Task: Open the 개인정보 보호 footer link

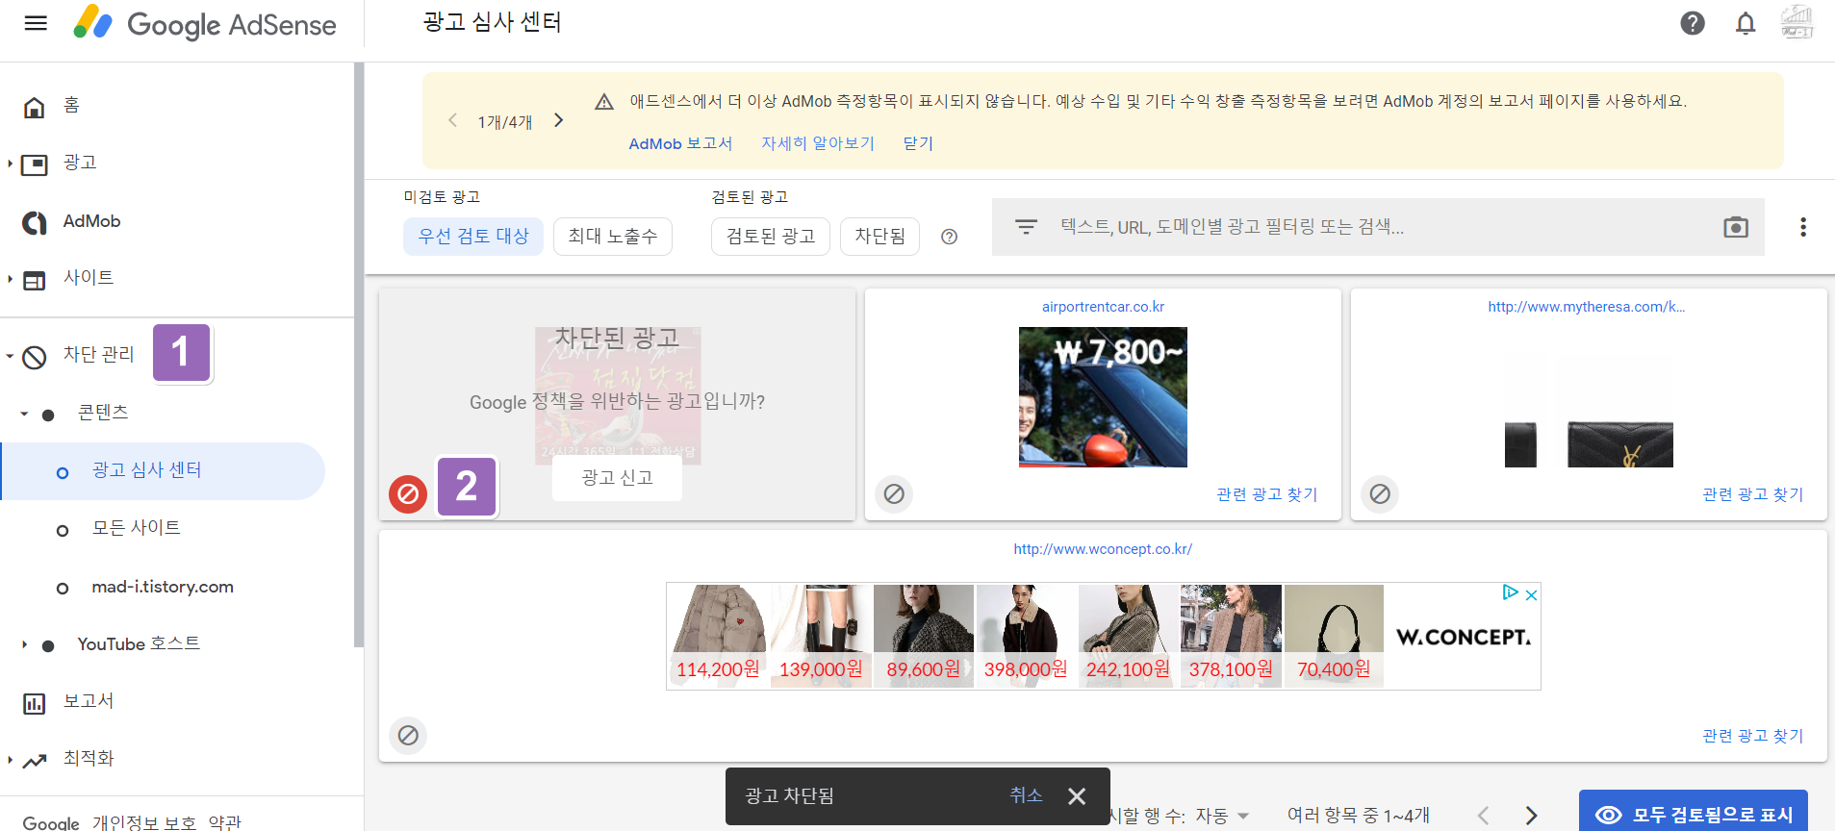Action: [x=144, y=822]
